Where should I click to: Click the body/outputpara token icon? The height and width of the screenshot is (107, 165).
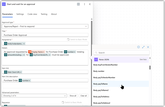coord(6,43)
